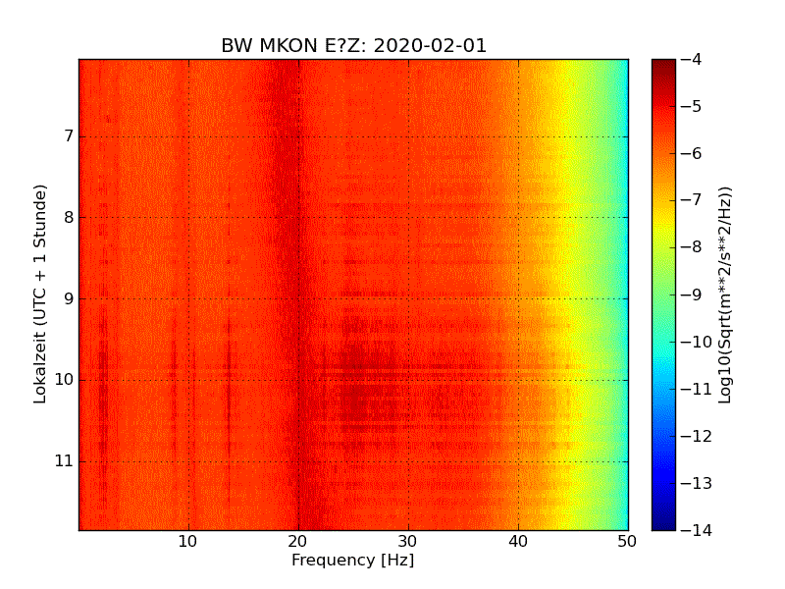Click x-axis tick label '20'
The height and width of the screenshot is (589, 785).
pyautogui.click(x=298, y=542)
